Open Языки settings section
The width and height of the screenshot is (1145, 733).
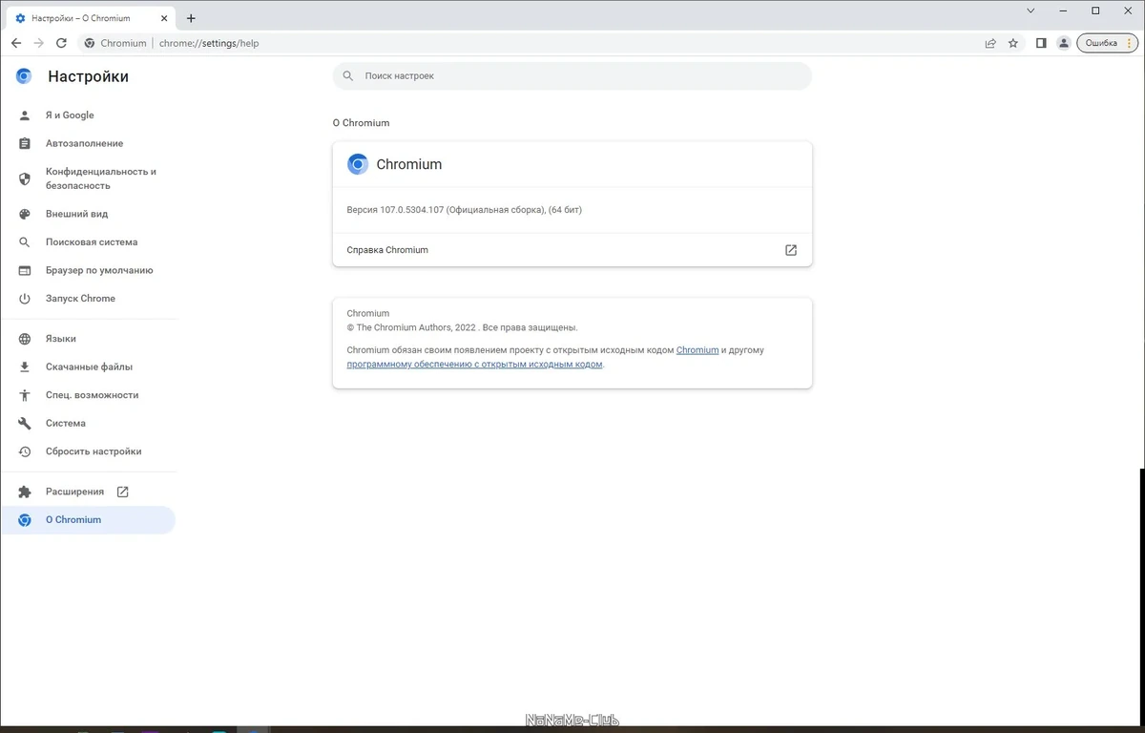click(x=88, y=339)
